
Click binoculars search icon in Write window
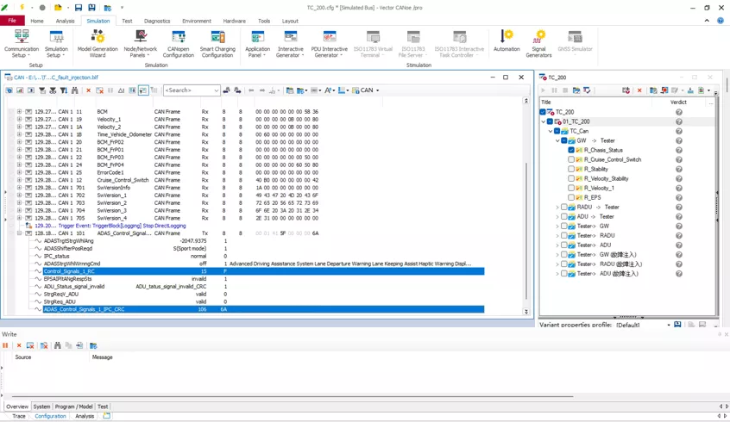click(57, 345)
